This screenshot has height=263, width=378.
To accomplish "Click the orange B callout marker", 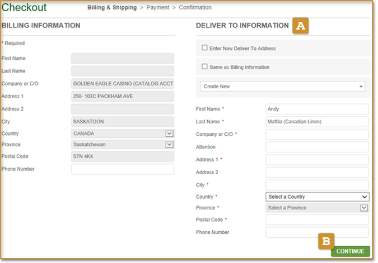I will click(x=326, y=241).
